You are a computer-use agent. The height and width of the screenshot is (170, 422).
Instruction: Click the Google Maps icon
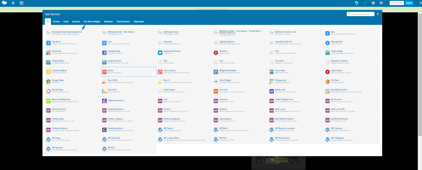point(48,81)
